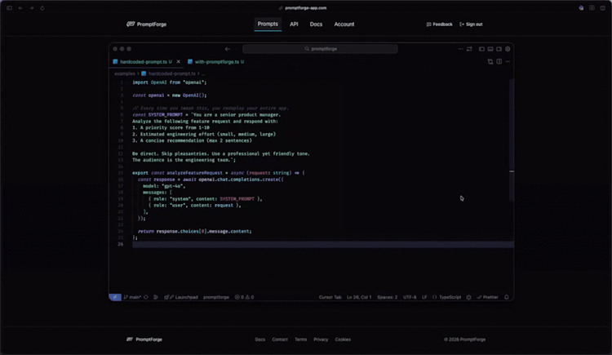Switch to the Prompts tab
Image resolution: width=612 pixels, height=355 pixels.
268,24
